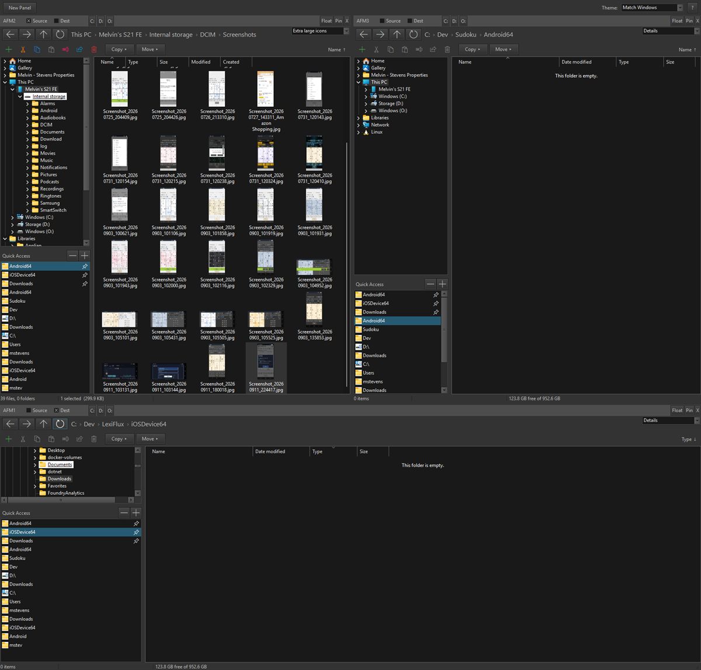Toggle Pin for the AFM3 panel
The image size is (701, 670).
pos(689,21)
